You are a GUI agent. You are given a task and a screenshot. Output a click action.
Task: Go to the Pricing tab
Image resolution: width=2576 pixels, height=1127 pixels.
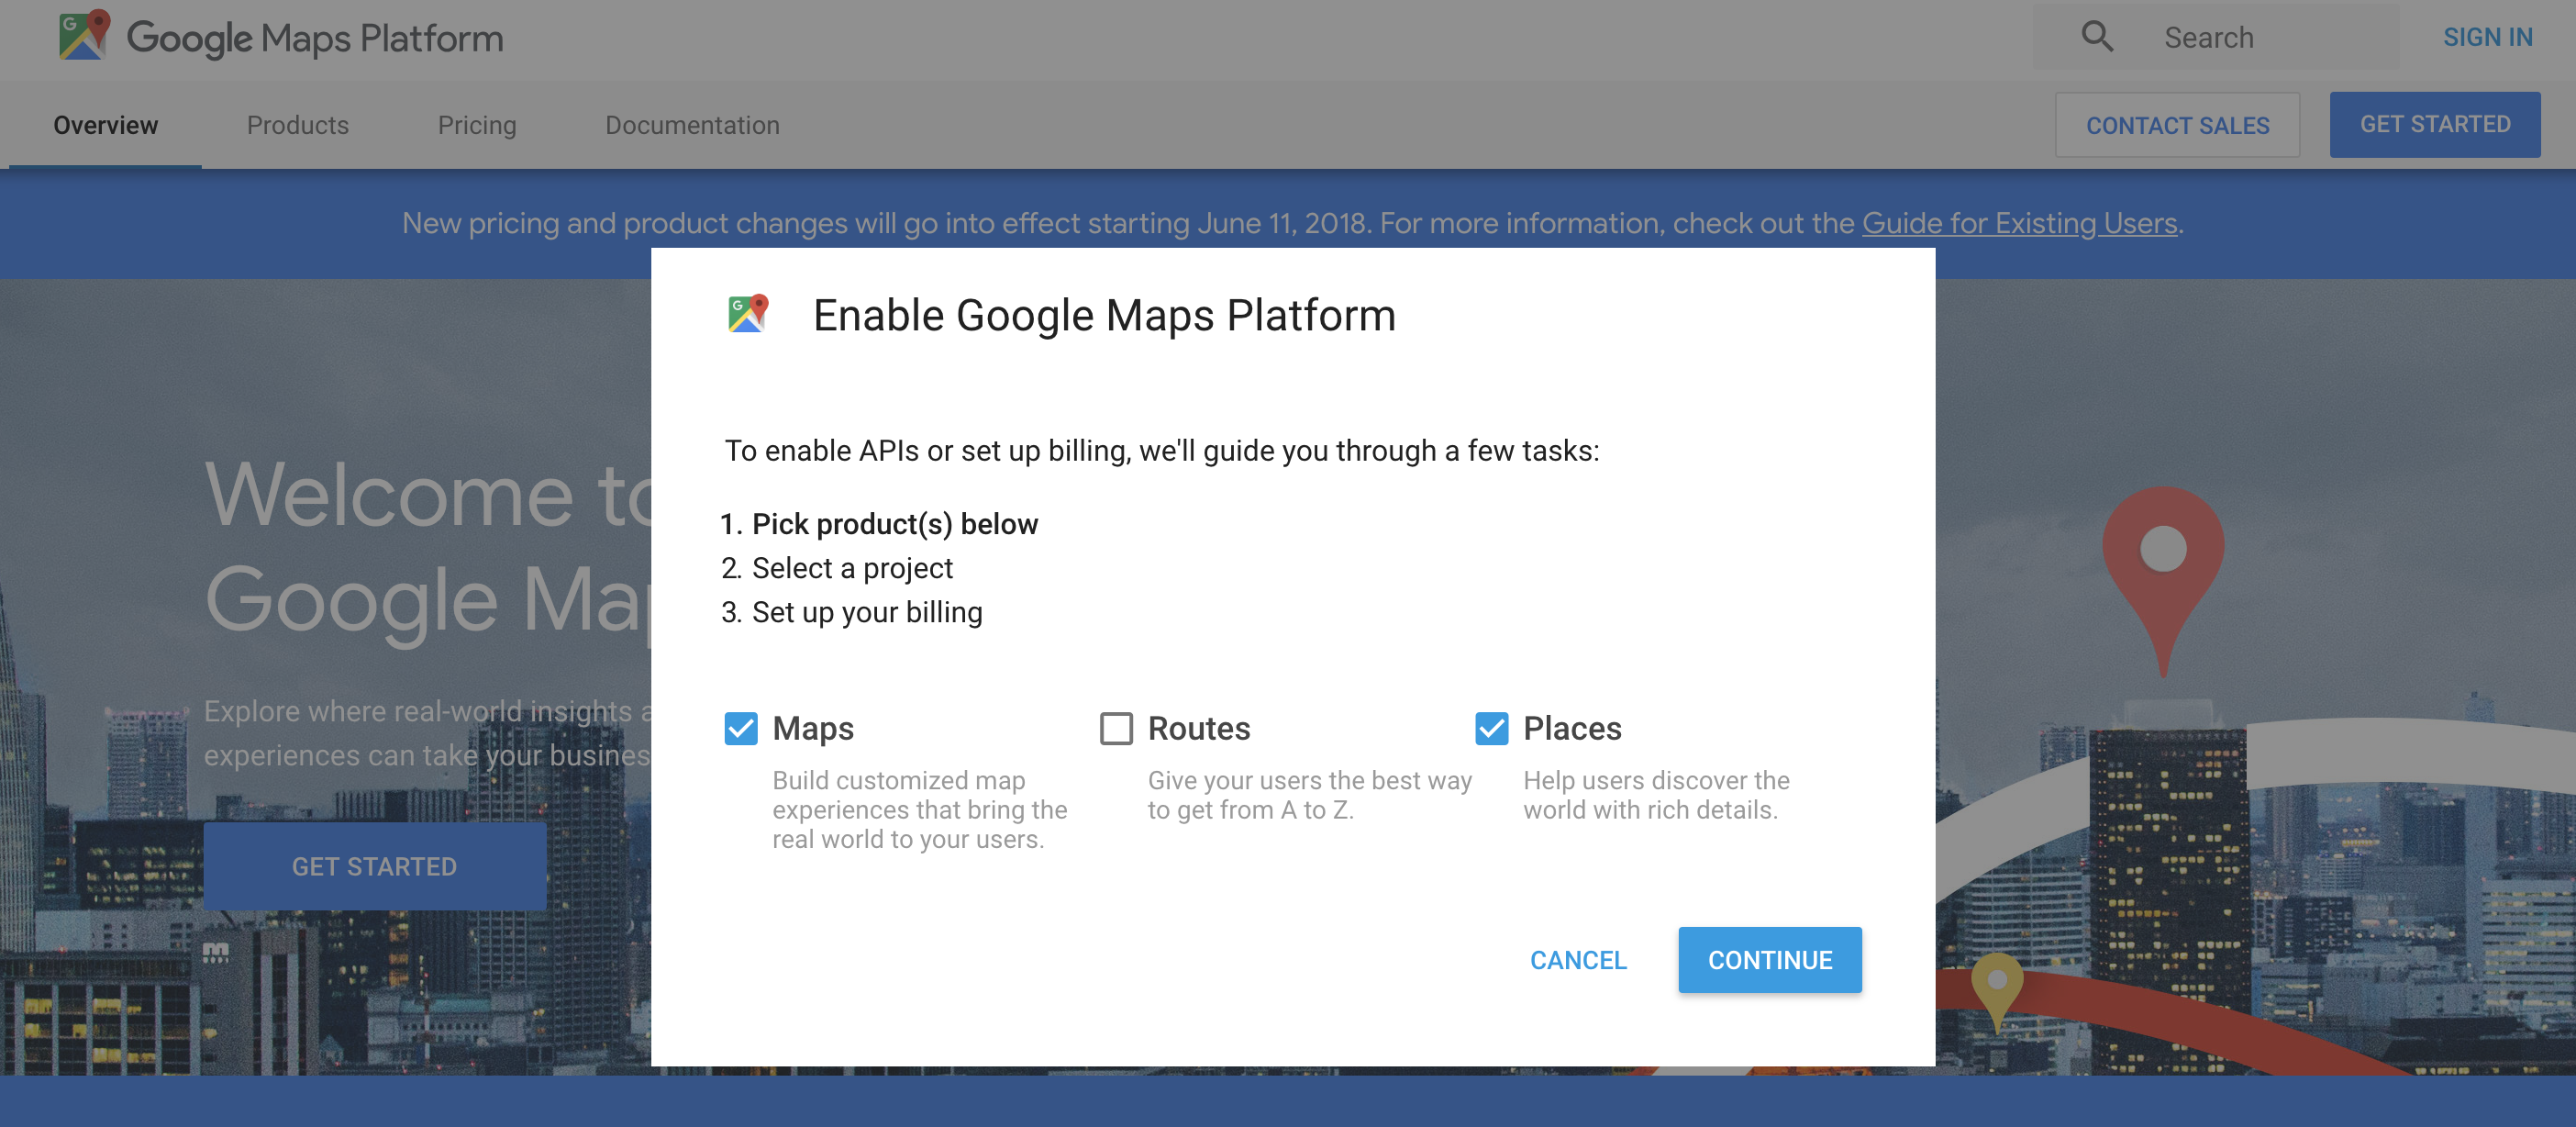point(476,125)
